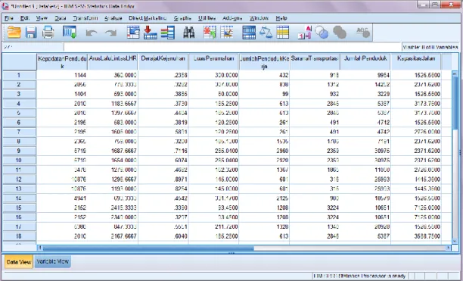The width and height of the screenshot is (463, 281).
Task: Select the LuasPerumahan column header
Action: tap(214, 62)
